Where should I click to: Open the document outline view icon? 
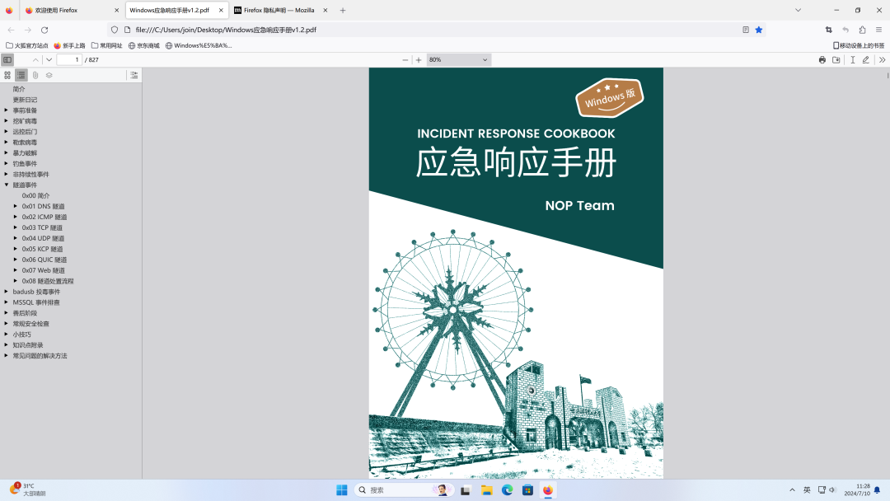pos(21,75)
